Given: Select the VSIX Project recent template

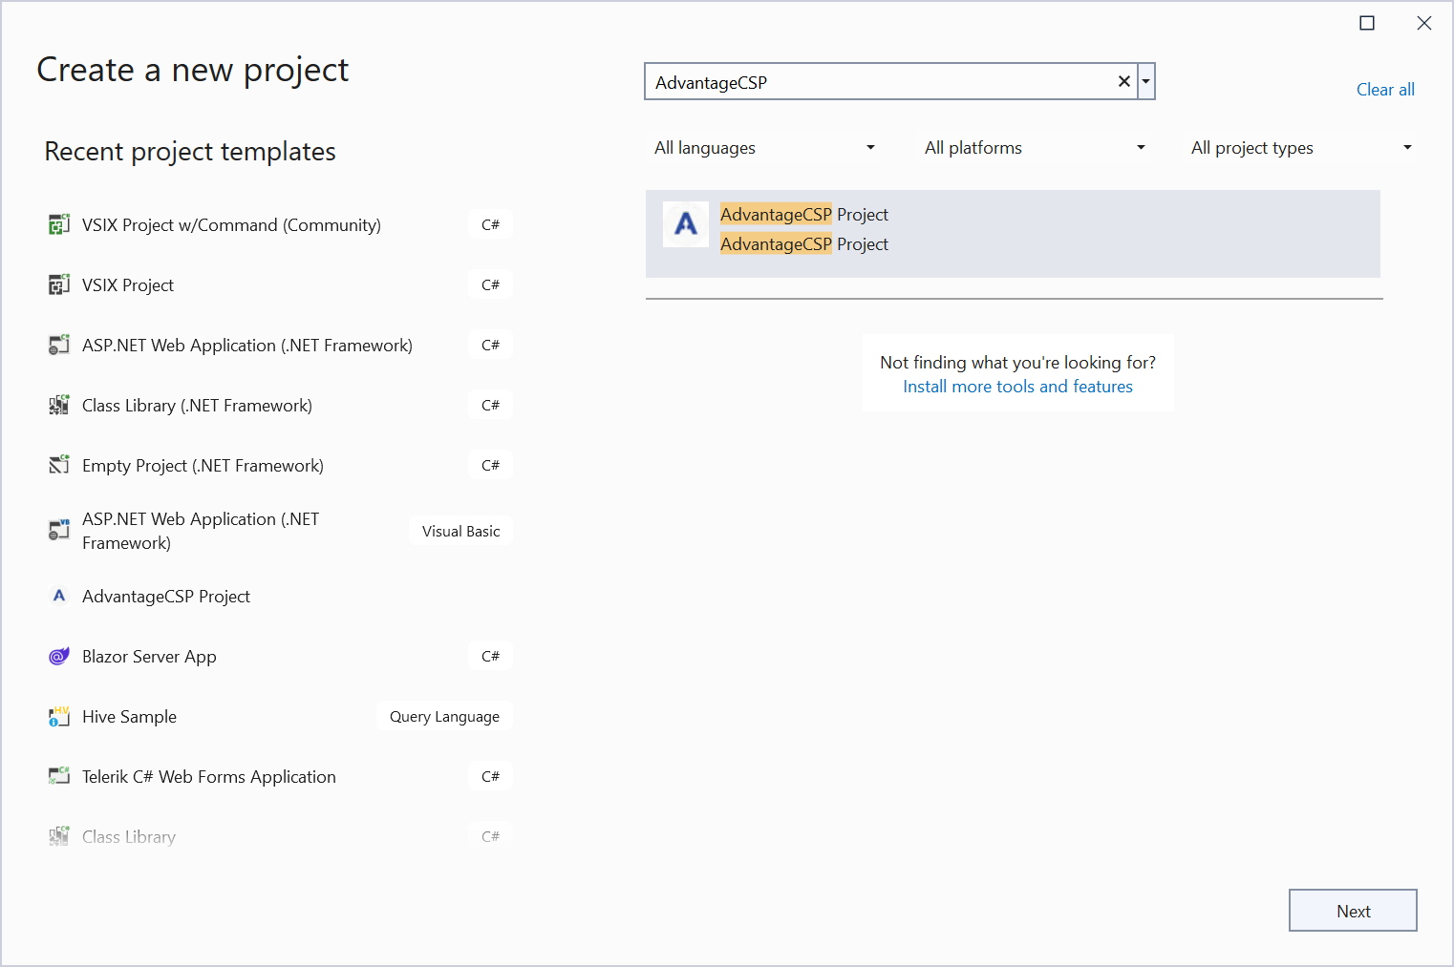Looking at the screenshot, I should coord(128,285).
